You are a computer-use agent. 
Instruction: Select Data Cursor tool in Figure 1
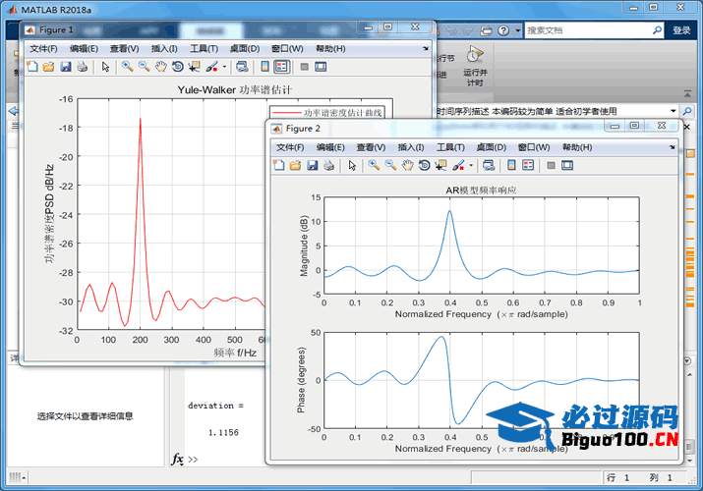pos(194,67)
